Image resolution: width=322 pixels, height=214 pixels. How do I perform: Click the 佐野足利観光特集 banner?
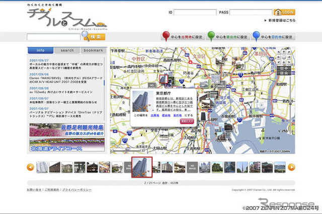tap(67, 130)
